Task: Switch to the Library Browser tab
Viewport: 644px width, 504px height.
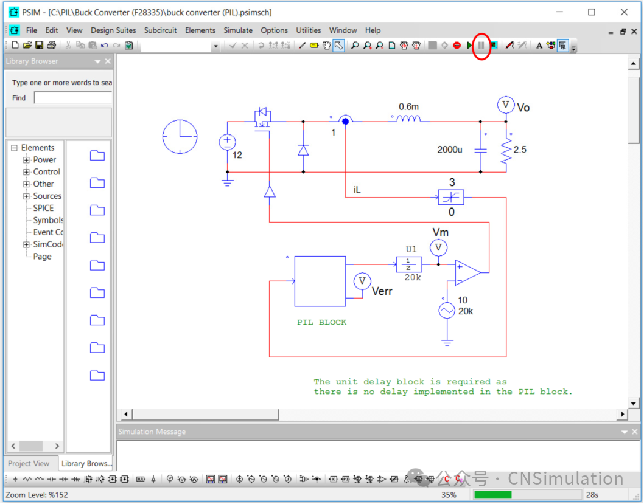Action: click(86, 463)
